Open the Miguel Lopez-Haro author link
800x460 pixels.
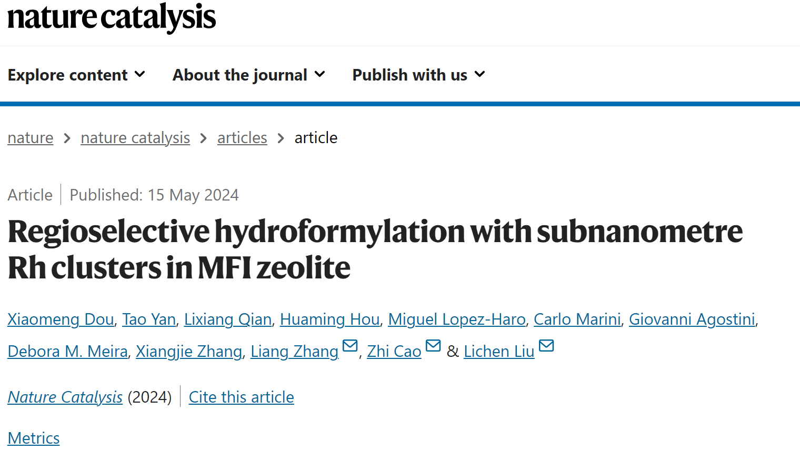pos(457,319)
